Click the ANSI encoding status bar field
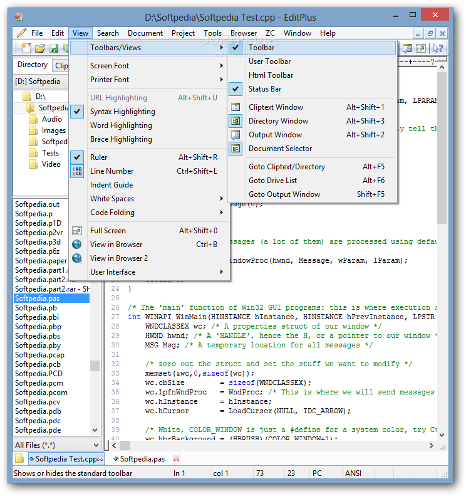Image resolution: width=466 pixels, height=496 pixels. click(358, 473)
